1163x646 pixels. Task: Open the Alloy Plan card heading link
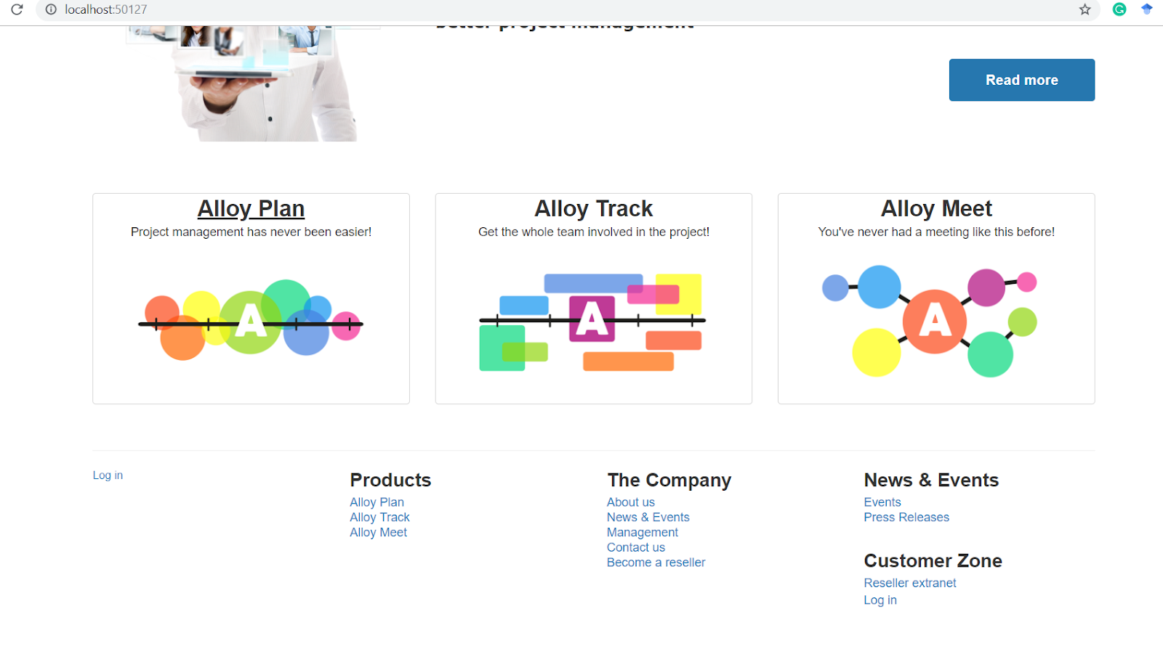(x=251, y=209)
